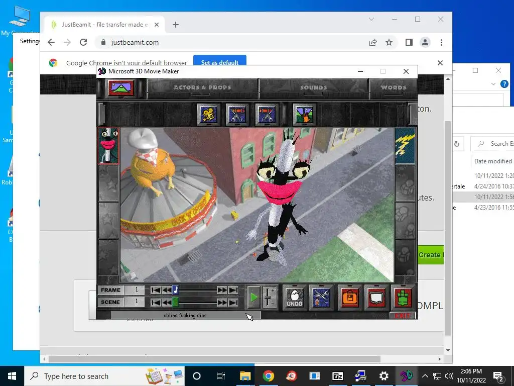Screen dimensions: 514x386
Task: Open the Words tab in Movie Maker
Action: pyautogui.click(x=394, y=87)
